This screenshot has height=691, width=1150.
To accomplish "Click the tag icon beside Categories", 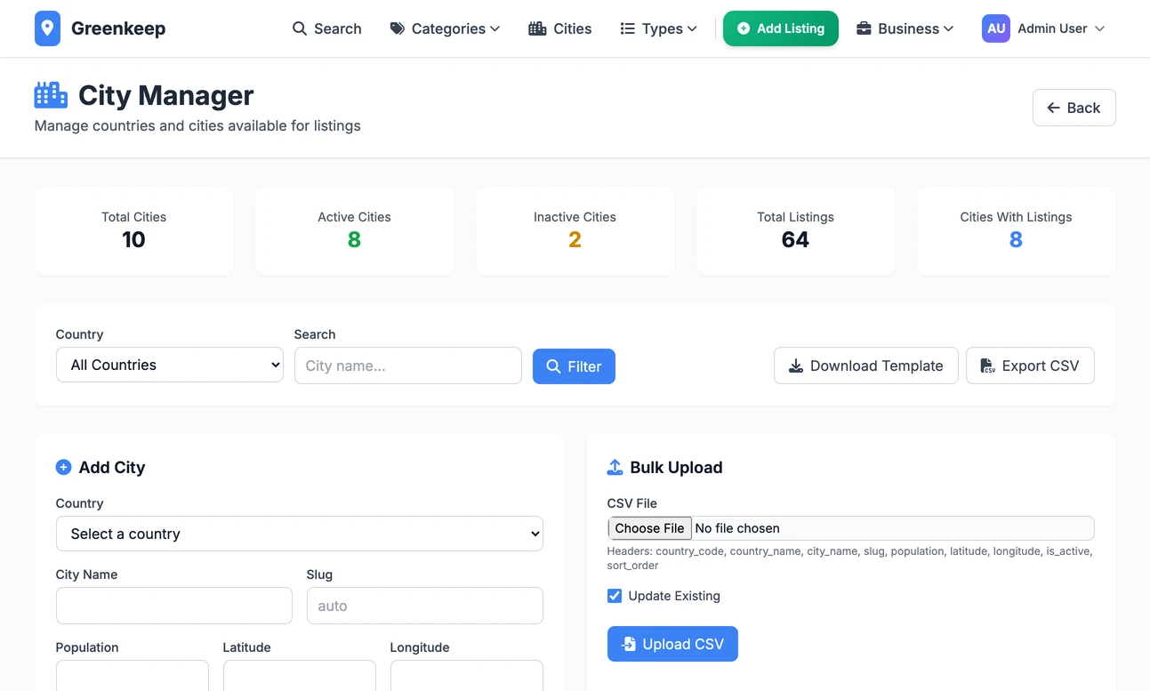I will coord(398,28).
